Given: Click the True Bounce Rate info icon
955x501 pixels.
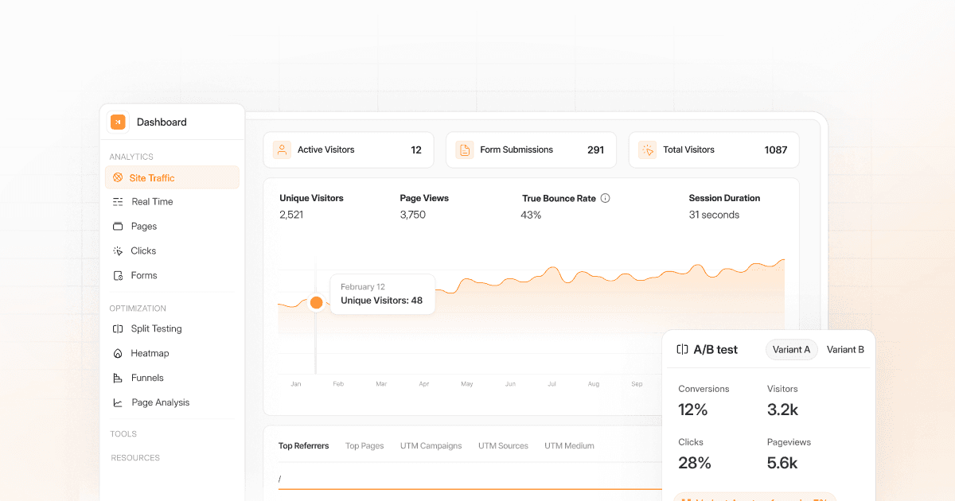Looking at the screenshot, I should tap(605, 198).
